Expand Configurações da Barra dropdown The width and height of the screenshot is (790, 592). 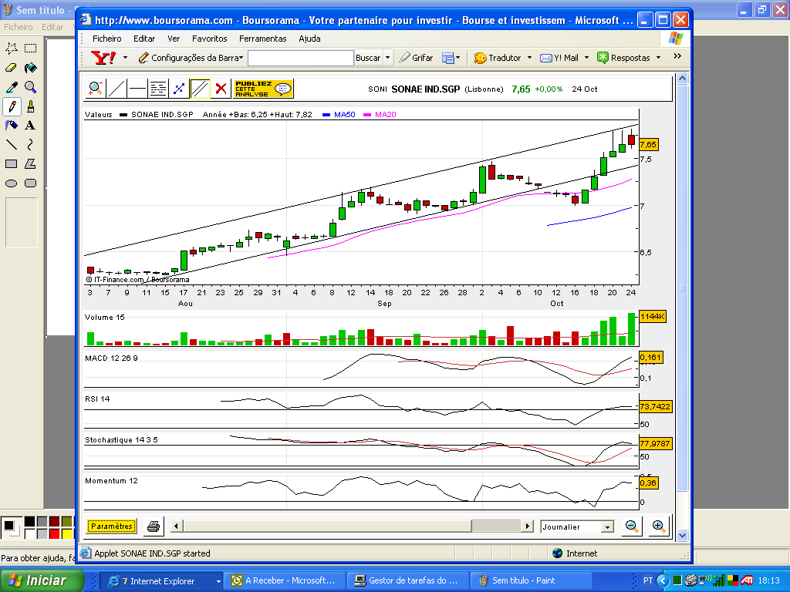(191, 58)
